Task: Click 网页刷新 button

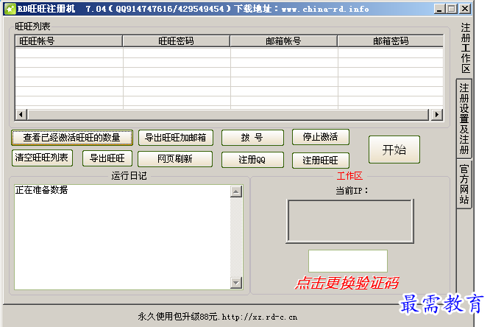Action: (x=175, y=159)
